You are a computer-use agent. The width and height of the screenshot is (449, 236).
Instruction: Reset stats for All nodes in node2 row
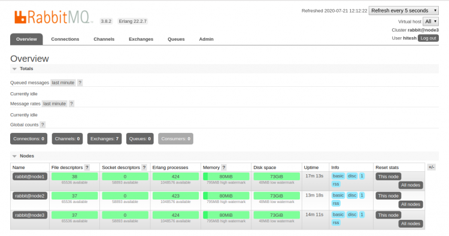(x=411, y=204)
